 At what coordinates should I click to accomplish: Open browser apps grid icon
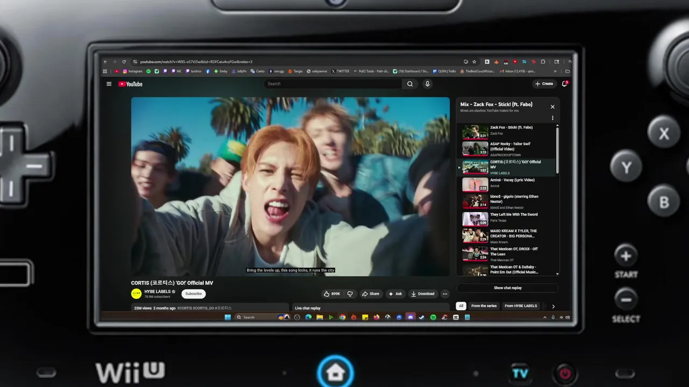105,71
